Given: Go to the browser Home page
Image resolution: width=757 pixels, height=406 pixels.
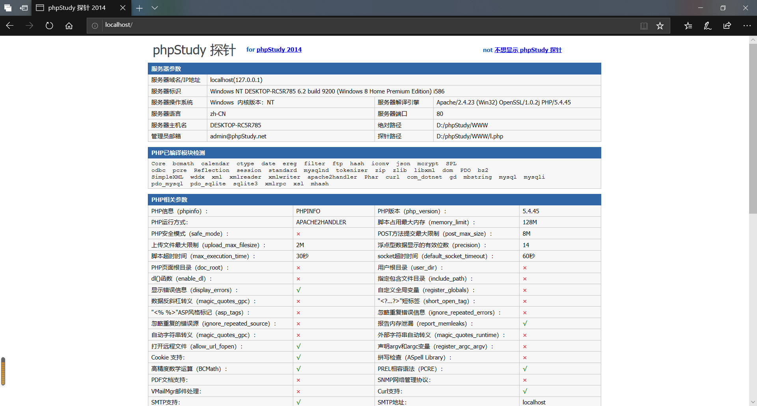Looking at the screenshot, I should click(x=69, y=26).
